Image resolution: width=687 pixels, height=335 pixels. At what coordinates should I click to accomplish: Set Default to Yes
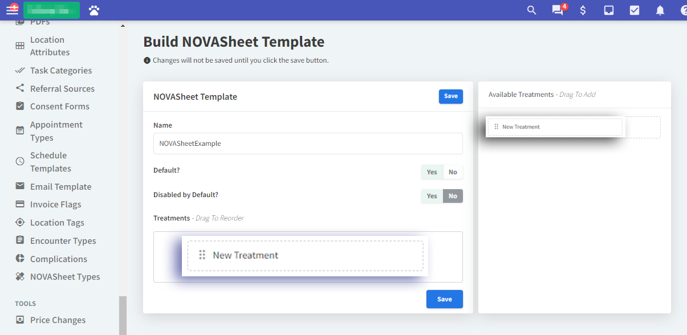point(432,172)
